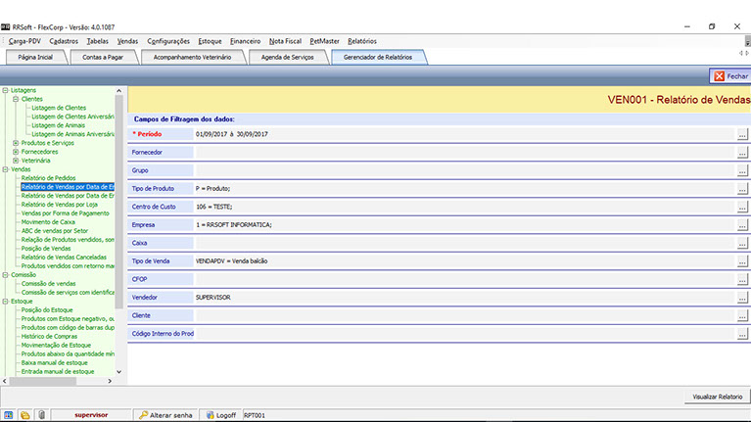Image resolution: width=751 pixels, height=422 pixels.
Task: Click the blue window icon in status bar
Action: [x=9, y=415]
